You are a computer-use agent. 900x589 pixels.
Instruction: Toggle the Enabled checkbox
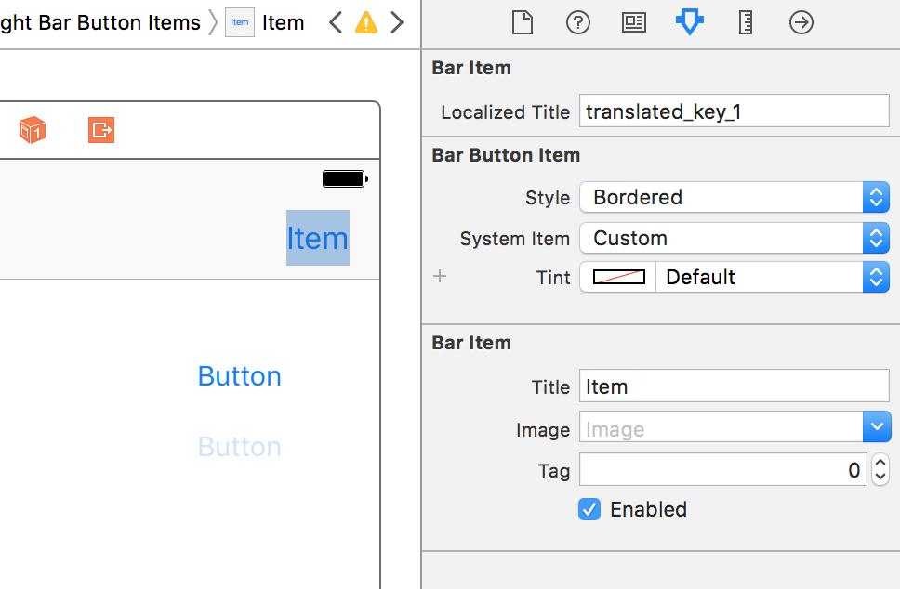589,509
